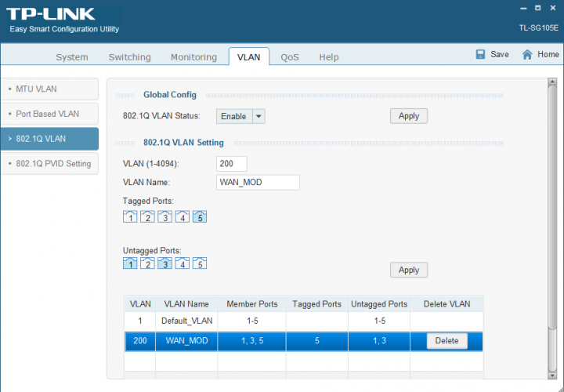Click the VLAN Name input field

coord(258,183)
